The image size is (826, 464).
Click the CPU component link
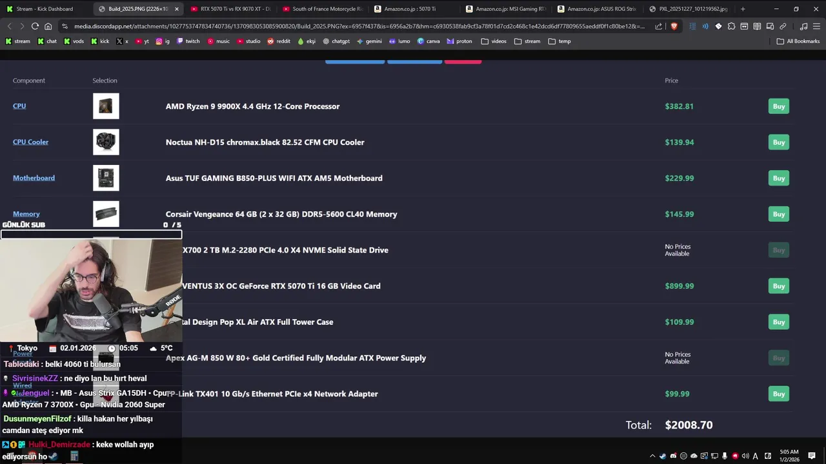[19, 106]
